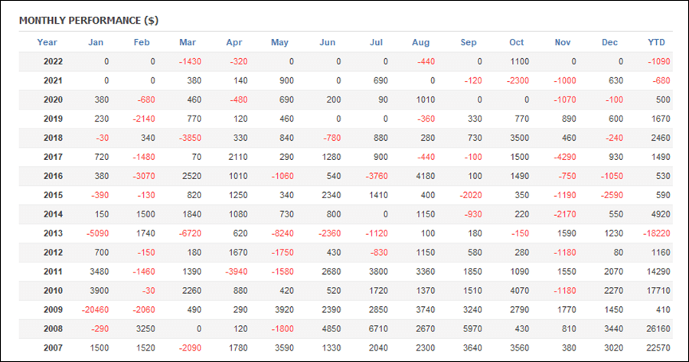Image resolution: width=689 pixels, height=362 pixels.
Task: Click the 1670 value in 2012 Apr
Action: (x=238, y=253)
